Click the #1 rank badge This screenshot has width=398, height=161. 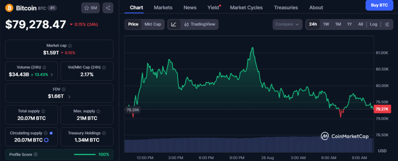point(52,8)
